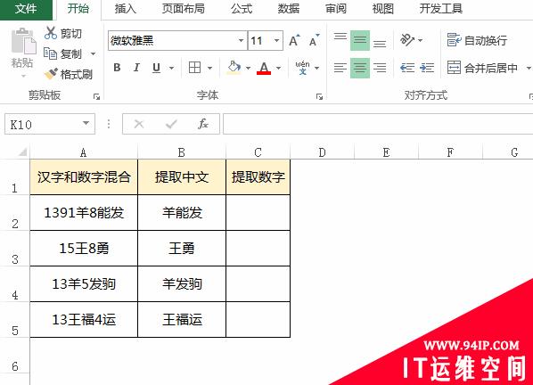Viewport: 533px width, 385px height.
Task: Open the Name Box dropdown arrow
Action: (86, 123)
